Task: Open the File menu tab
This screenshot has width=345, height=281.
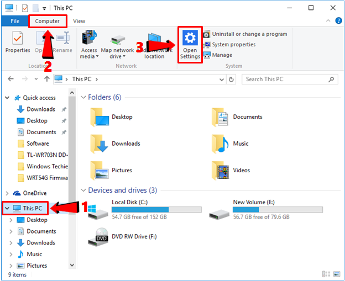Action: point(15,21)
